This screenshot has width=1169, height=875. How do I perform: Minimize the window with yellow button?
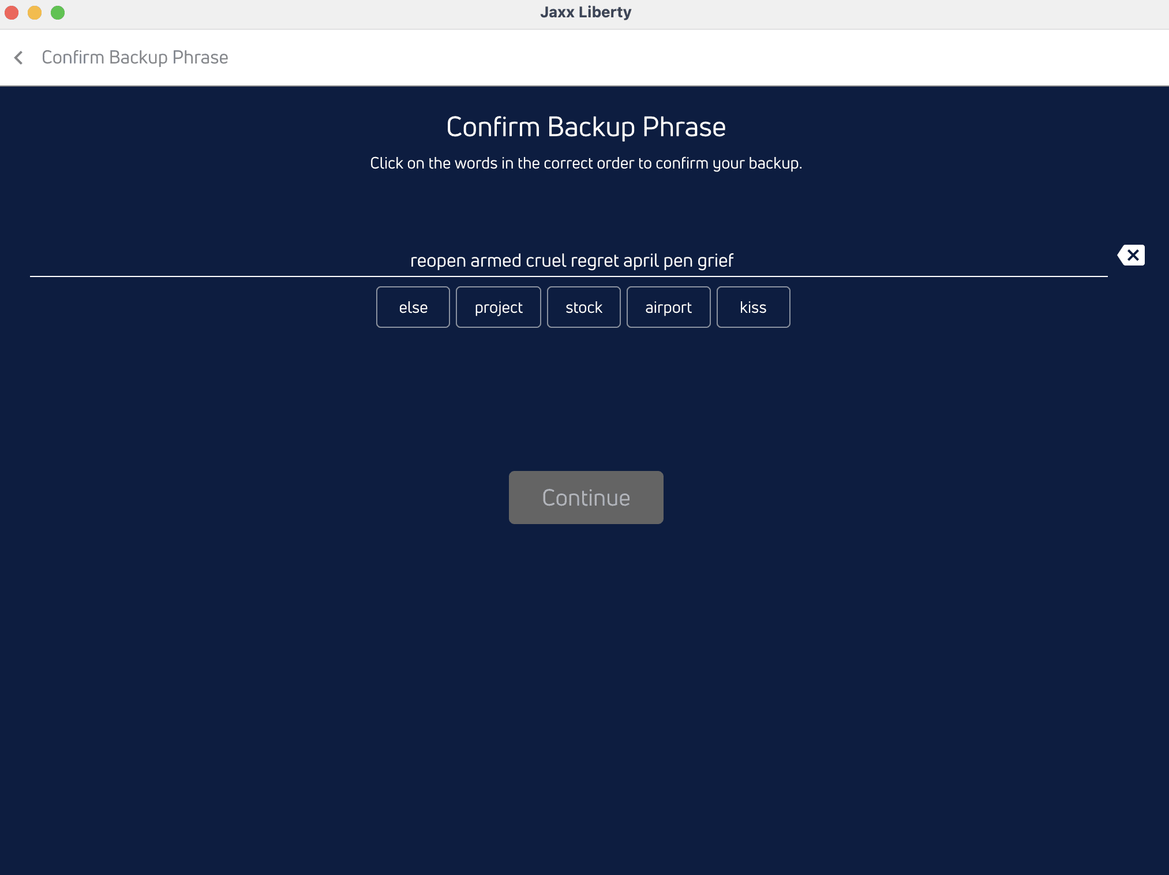tap(35, 12)
